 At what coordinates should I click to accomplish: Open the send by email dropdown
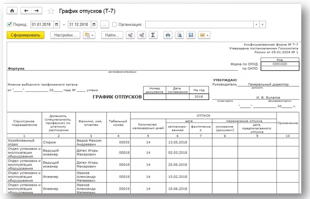(x=204, y=35)
